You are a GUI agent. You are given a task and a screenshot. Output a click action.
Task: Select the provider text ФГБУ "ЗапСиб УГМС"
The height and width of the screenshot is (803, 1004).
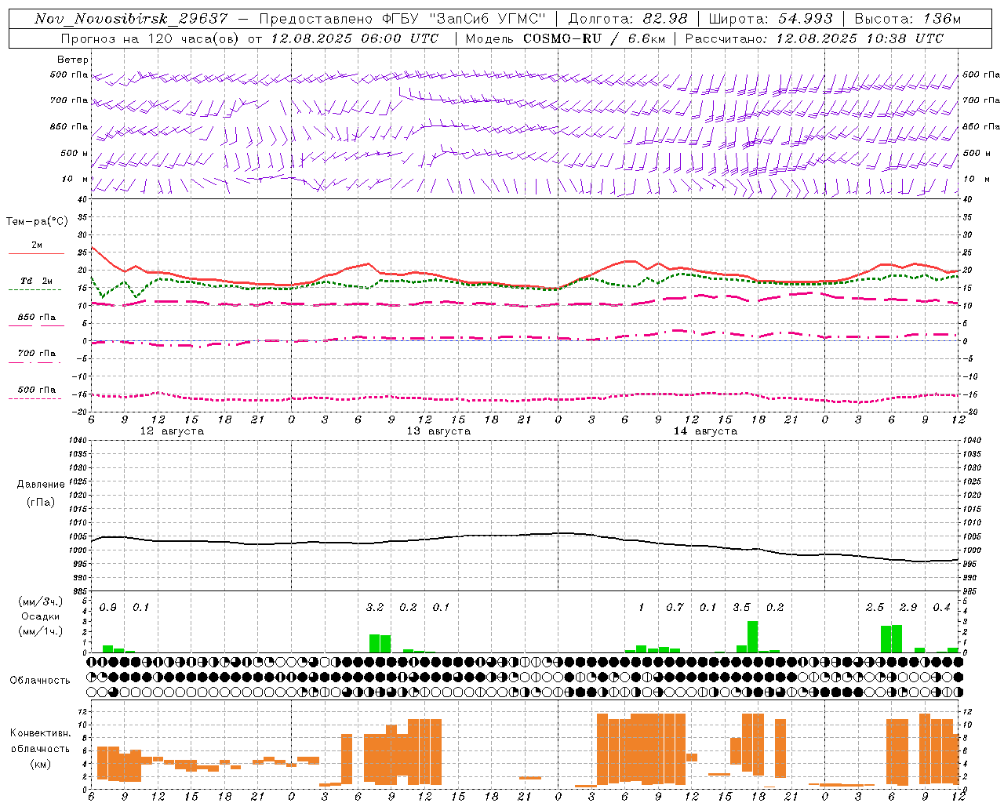464,19
